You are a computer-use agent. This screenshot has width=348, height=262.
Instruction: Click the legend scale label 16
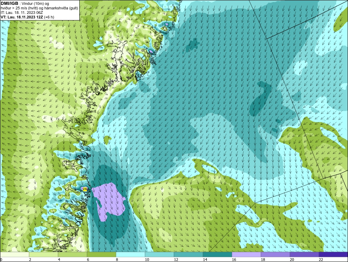234,260
